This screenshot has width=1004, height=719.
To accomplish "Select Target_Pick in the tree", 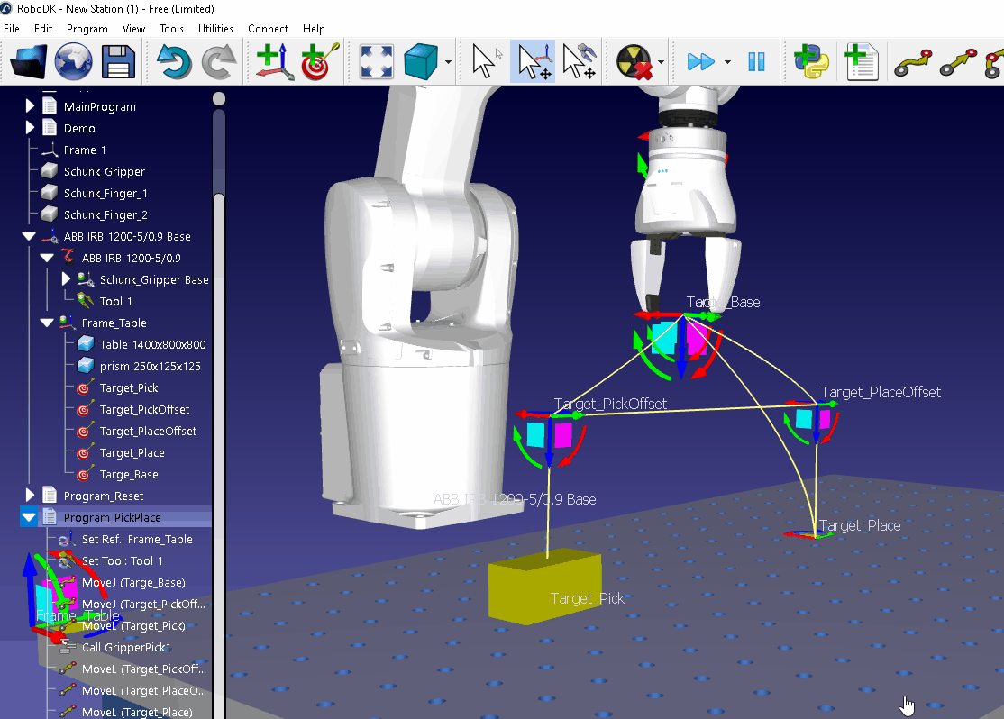I will coord(129,388).
